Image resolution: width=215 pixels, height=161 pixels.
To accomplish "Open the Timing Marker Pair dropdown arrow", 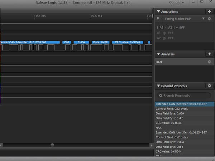I will pos(203,19).
